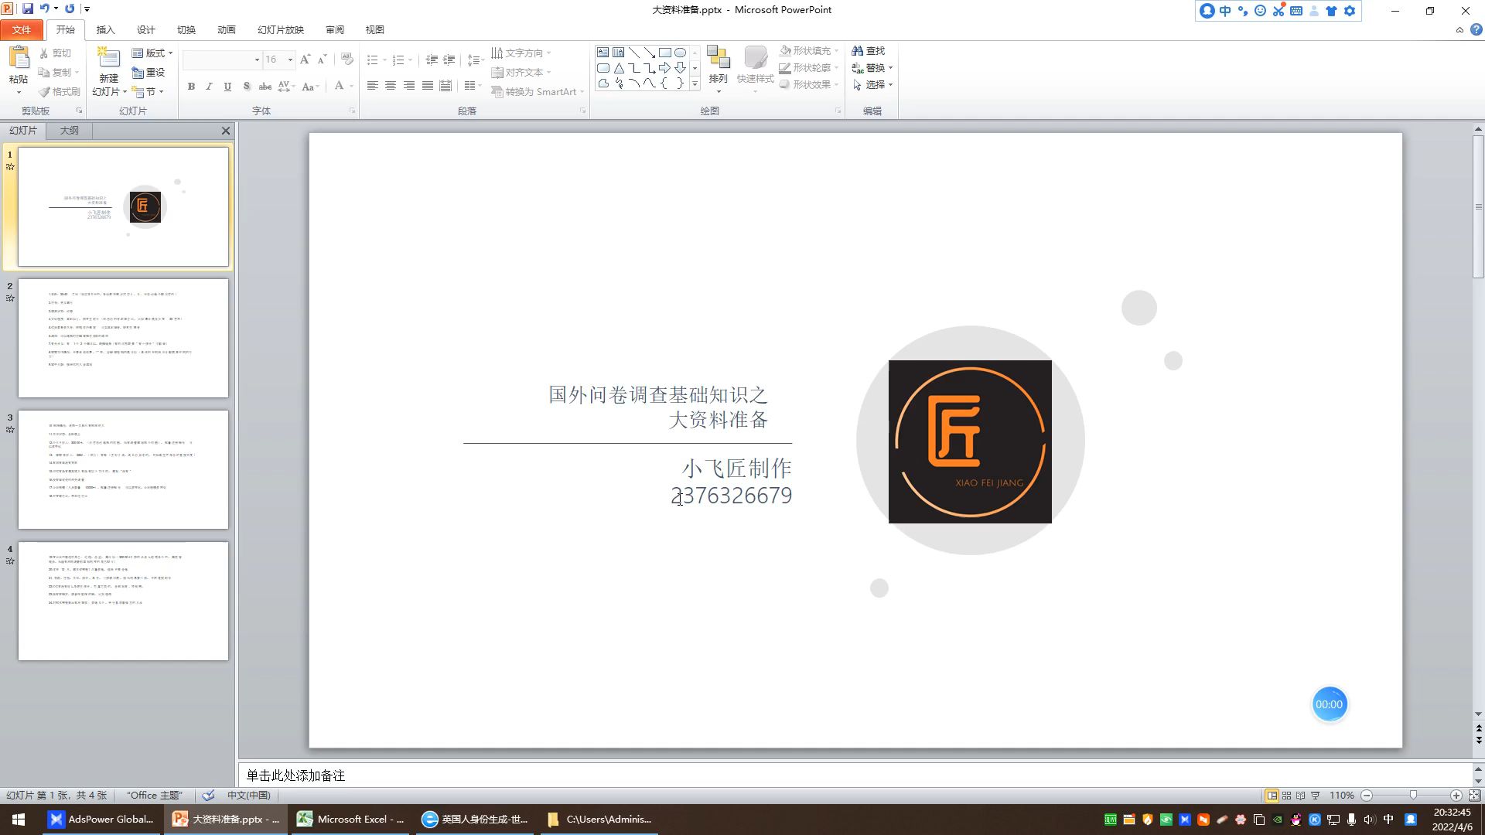Click the Justify alignment icon
The width and height of the screenshot is (1485, 835).
coord(427,86)
